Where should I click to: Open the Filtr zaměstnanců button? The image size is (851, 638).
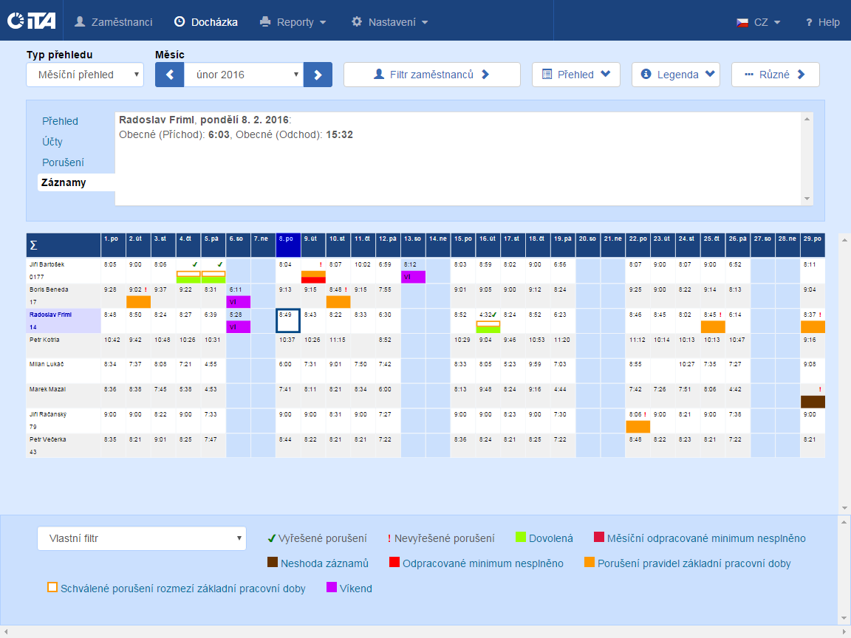(x=431, y=75)
